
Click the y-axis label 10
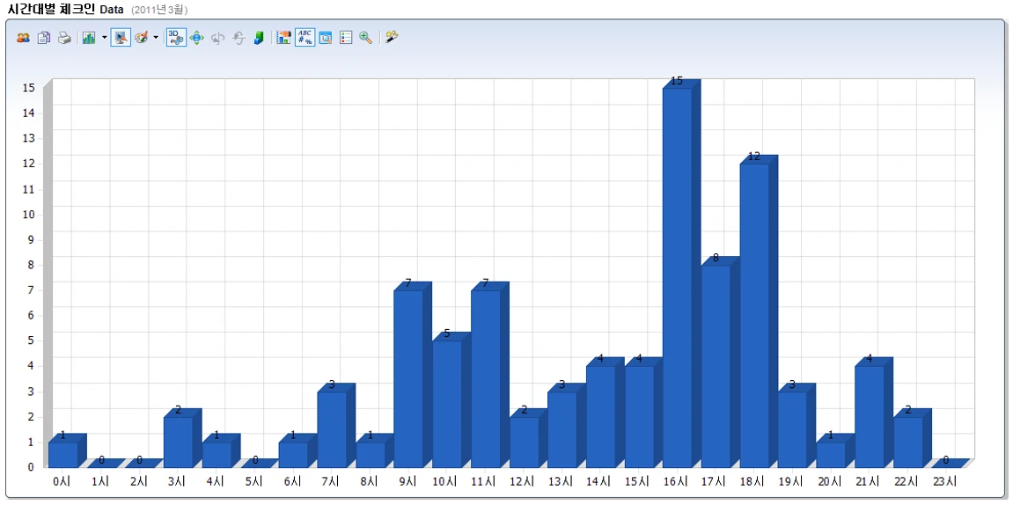click(28, 215)
